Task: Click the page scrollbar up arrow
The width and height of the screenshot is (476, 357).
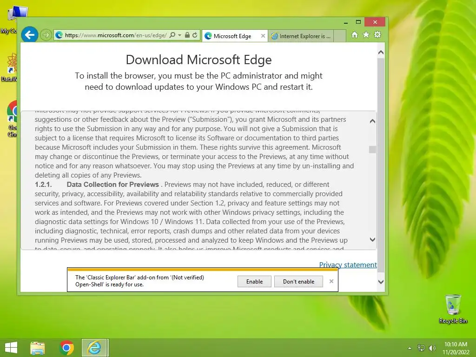Action: (381, 53)
